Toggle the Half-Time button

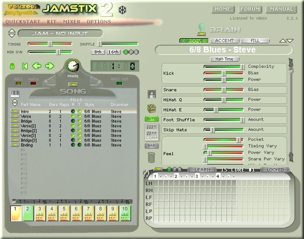(x=224, y=59)
